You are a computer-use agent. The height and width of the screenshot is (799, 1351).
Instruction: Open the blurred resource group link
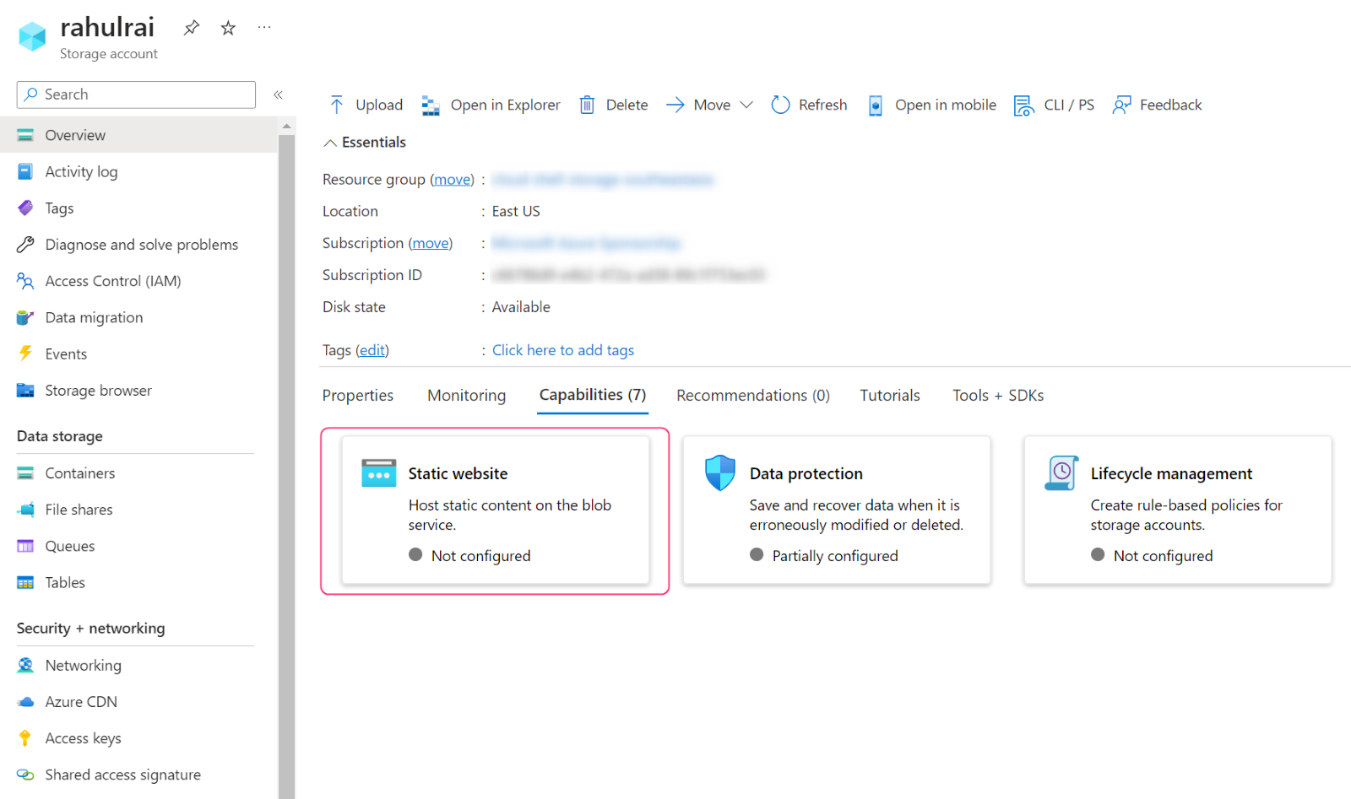click(x=603, y=180)
